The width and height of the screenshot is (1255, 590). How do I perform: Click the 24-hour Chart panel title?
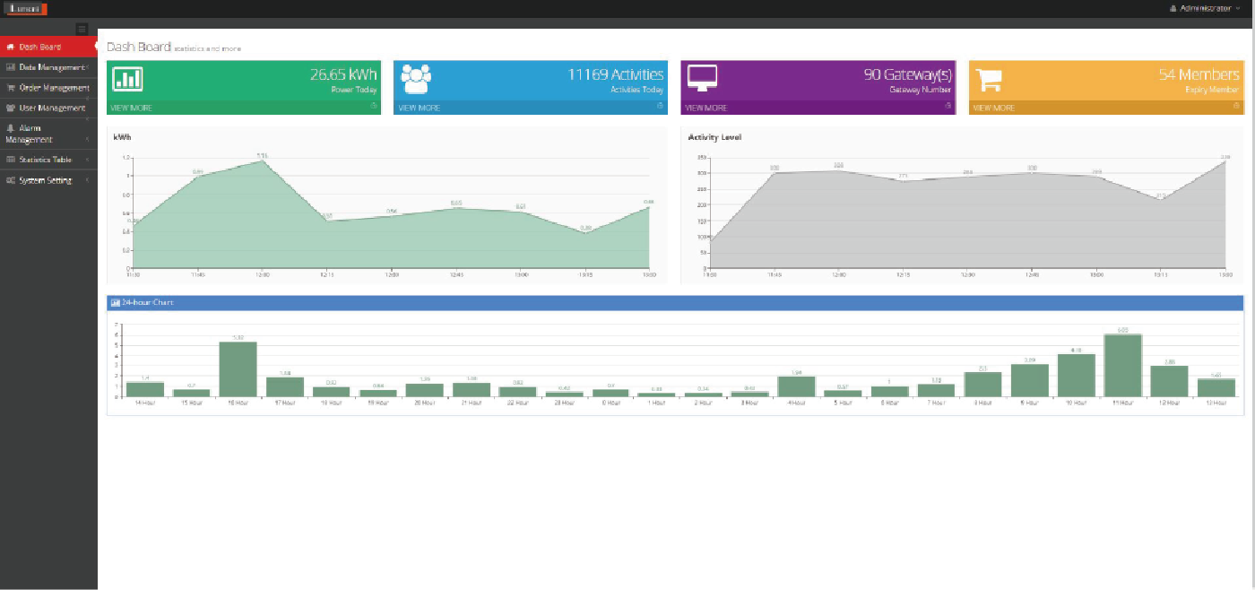coord(148,303)
